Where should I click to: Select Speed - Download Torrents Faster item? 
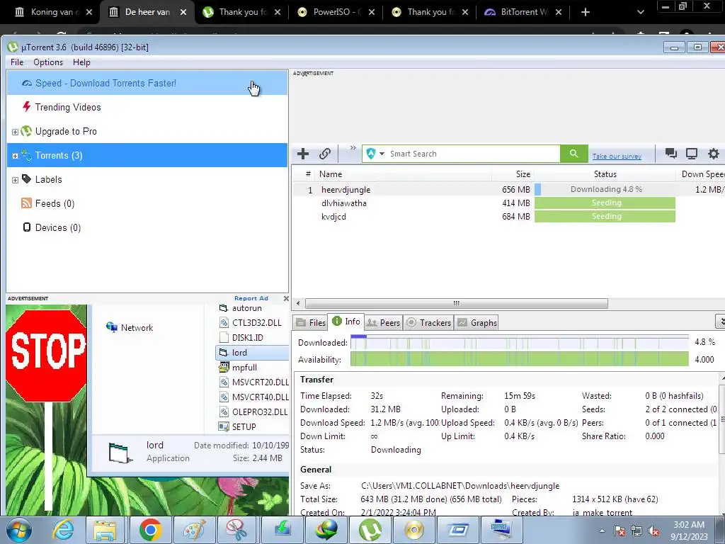[x=147, y=84]
